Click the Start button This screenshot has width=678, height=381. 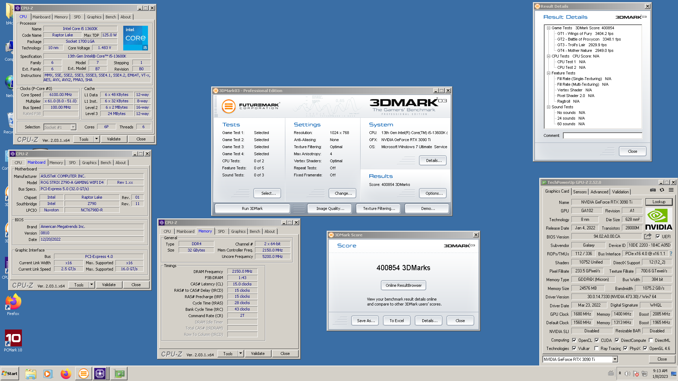[10, 374]
